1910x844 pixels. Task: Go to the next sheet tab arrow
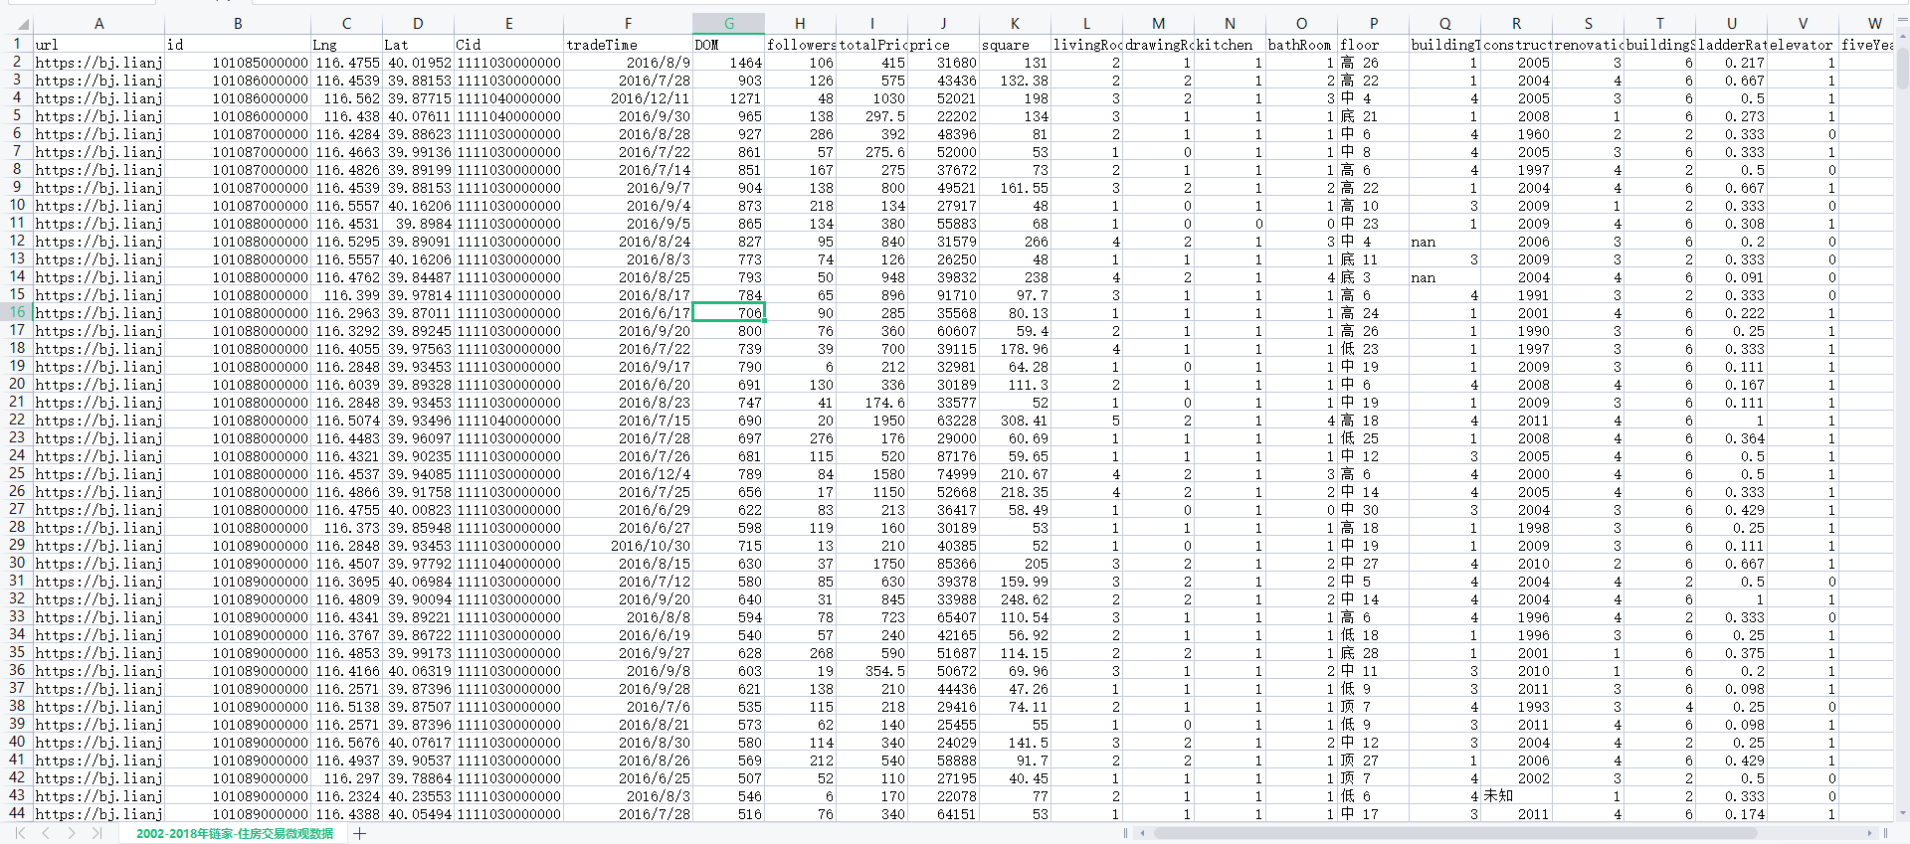pyautogui.click(x=72, y=833)
